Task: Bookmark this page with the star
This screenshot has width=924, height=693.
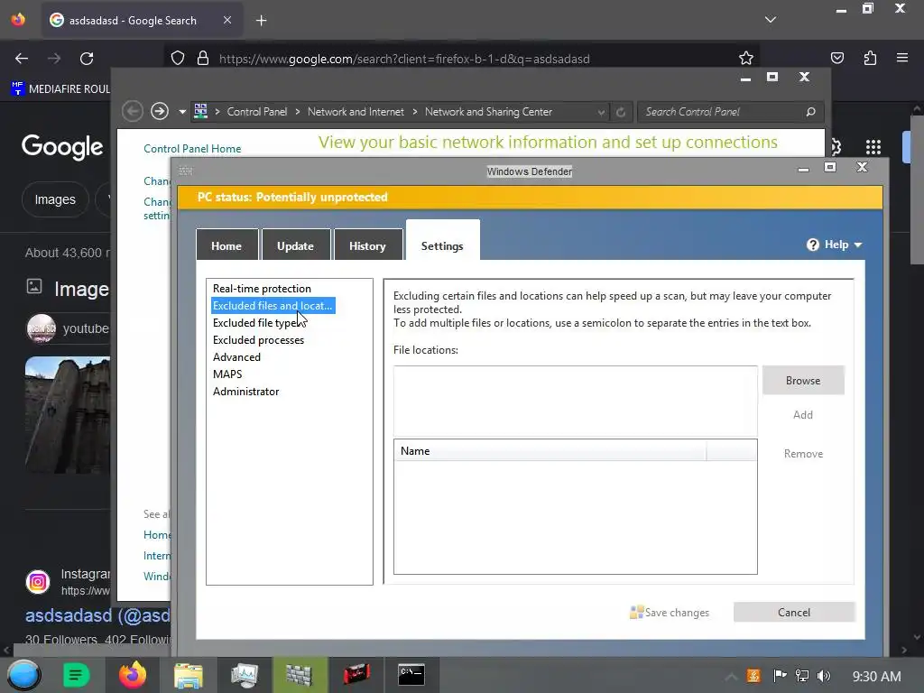Action: 746,59
